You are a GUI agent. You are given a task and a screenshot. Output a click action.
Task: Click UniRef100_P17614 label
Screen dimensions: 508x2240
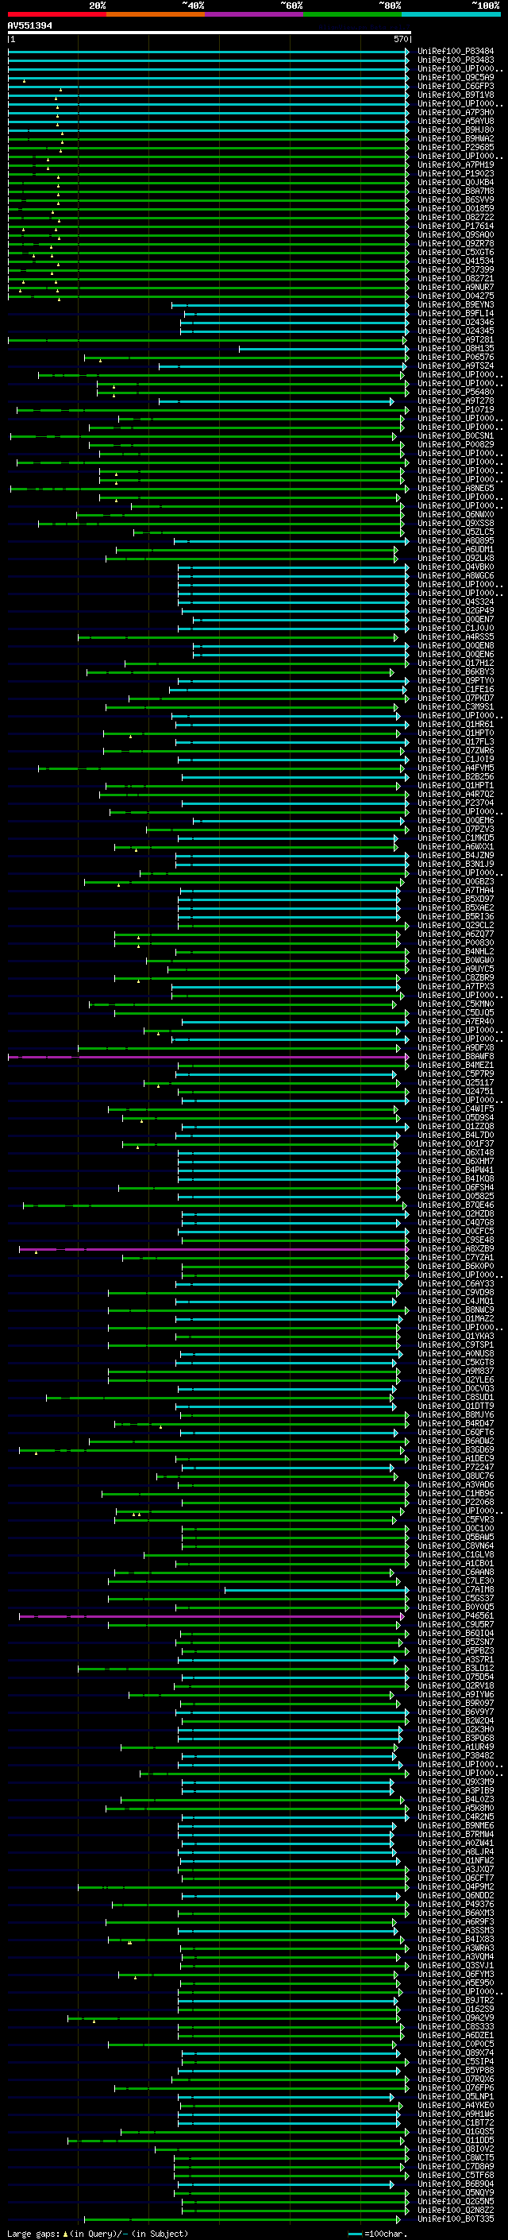(x=456, y=226)
